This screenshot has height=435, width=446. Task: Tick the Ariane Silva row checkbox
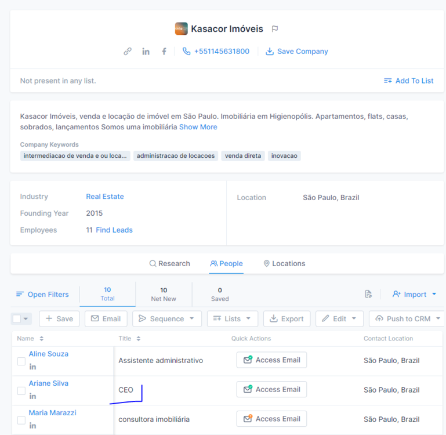[21, 390]
